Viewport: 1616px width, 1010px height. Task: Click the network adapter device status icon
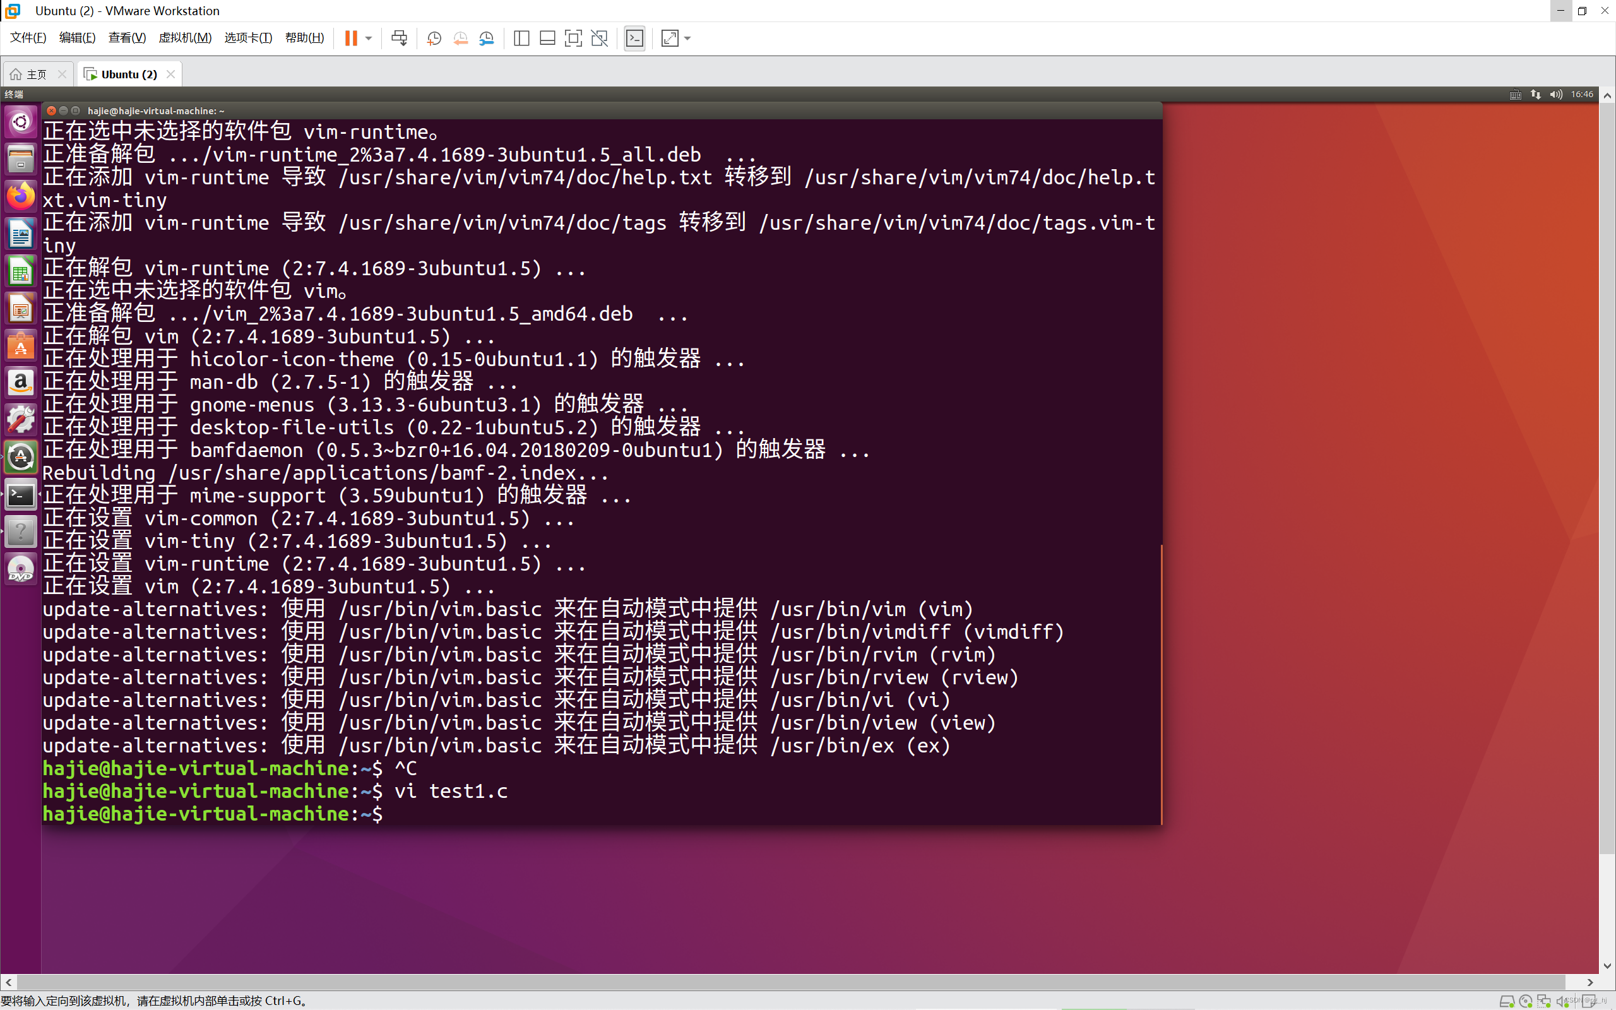[1544, 1001]
